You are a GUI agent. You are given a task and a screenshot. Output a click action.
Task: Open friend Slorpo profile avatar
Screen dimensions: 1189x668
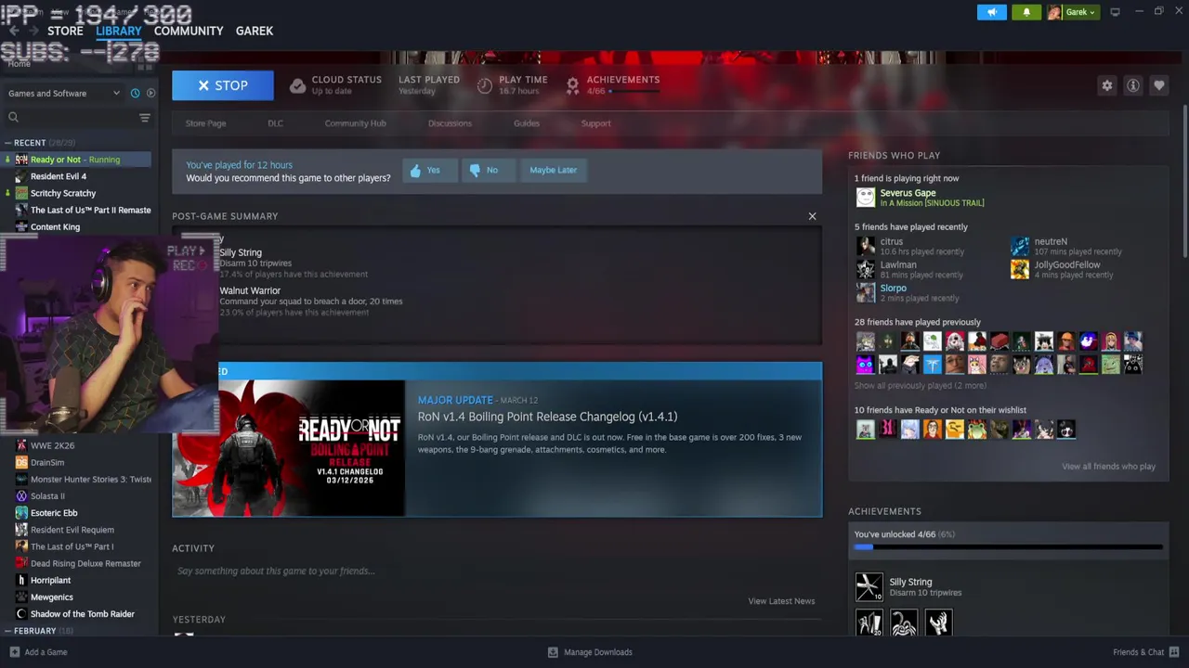click(865, 292)
